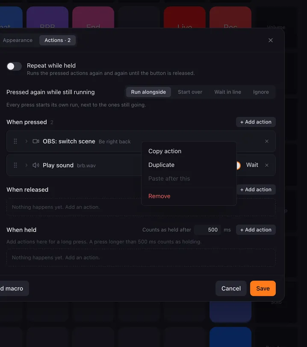Screen dimensions: 307x347
Task: Select Duplicate in context menu
Action: tap(189, 165)
